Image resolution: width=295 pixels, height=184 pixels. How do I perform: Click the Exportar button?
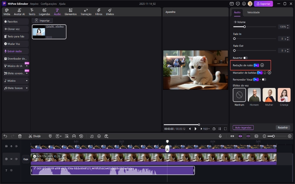tap(263, 4)
